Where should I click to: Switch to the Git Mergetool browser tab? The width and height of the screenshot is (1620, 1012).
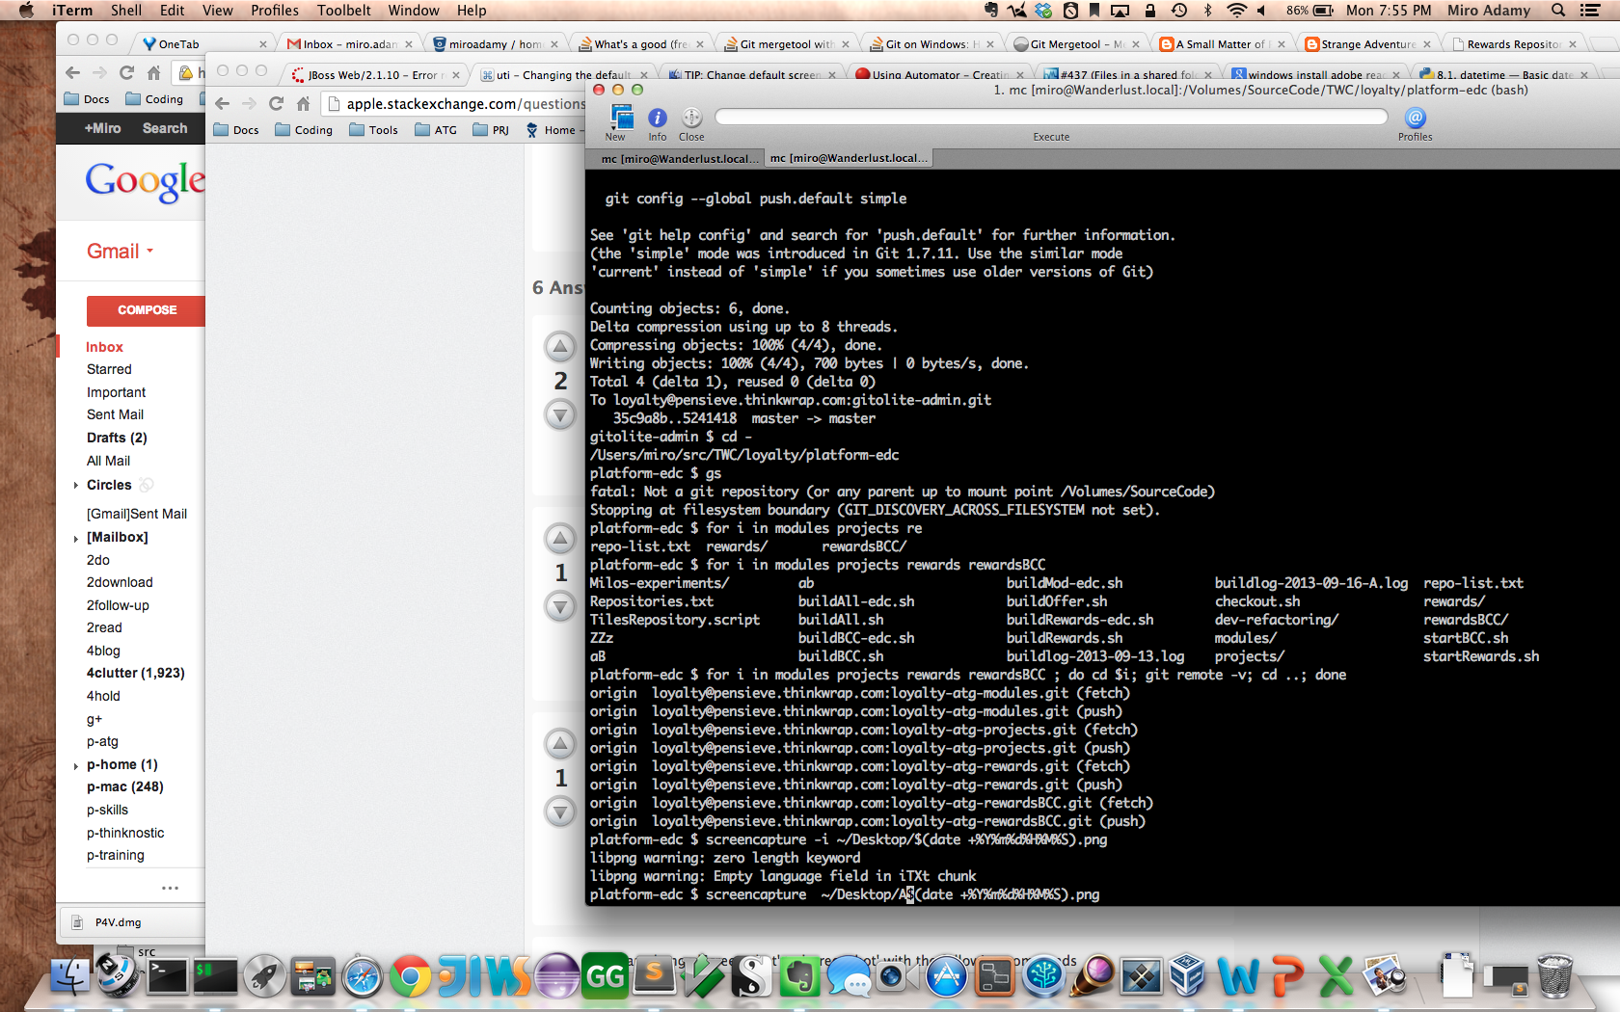pyautogui.click(x=1076, y=44)
